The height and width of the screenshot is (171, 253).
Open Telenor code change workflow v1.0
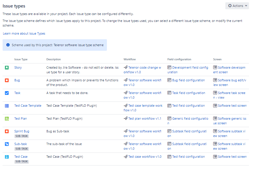pyautogui.click(x=144, y=67)
